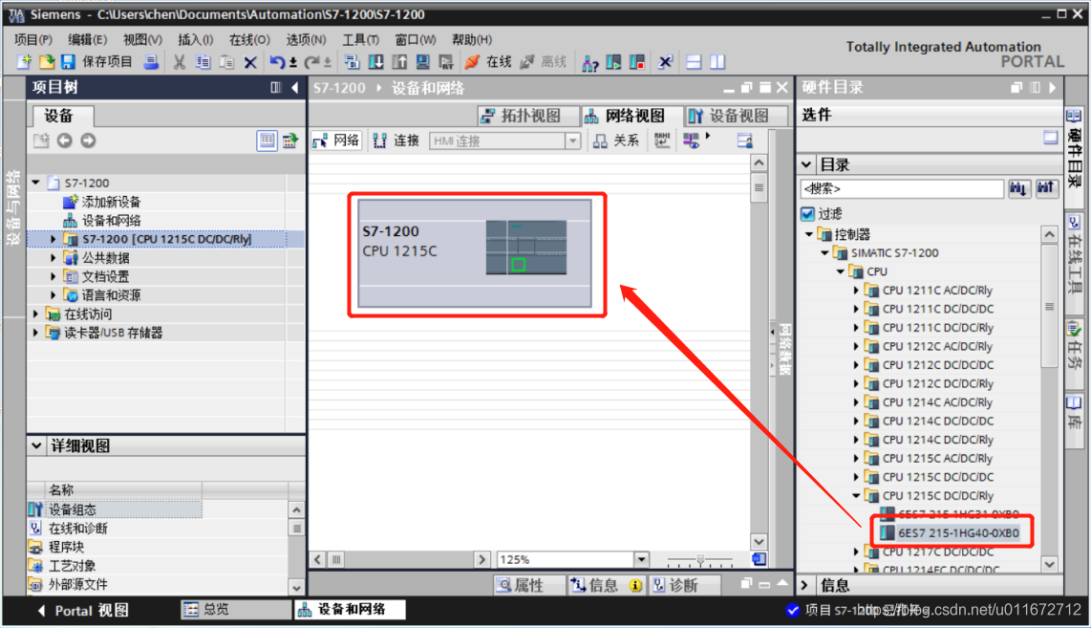Delete selection with the X icon

tap(250, 62)
